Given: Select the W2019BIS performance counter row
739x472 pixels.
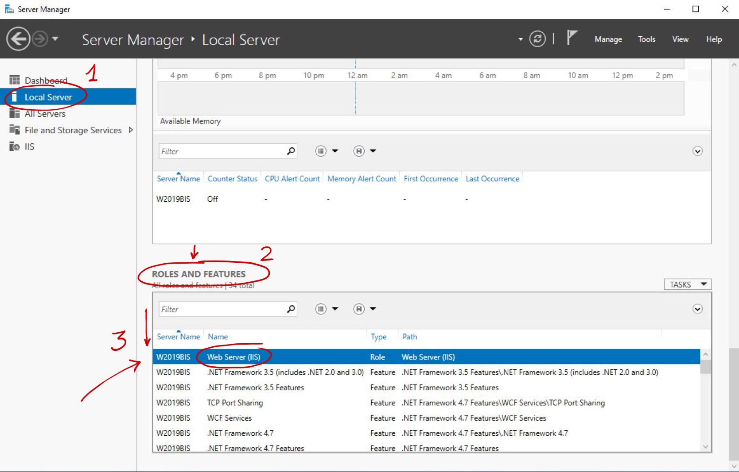Looking at the screenshot, I should click(x=432, y=199).
